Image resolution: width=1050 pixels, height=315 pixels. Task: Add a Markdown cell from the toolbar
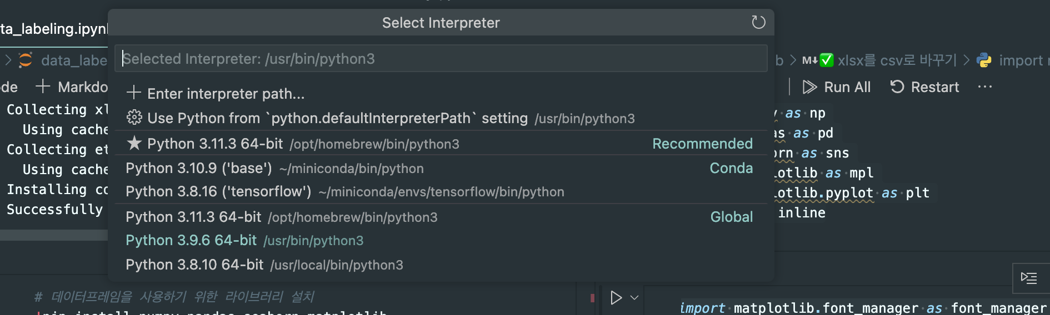pyautogui.click(x=72, y=87)
